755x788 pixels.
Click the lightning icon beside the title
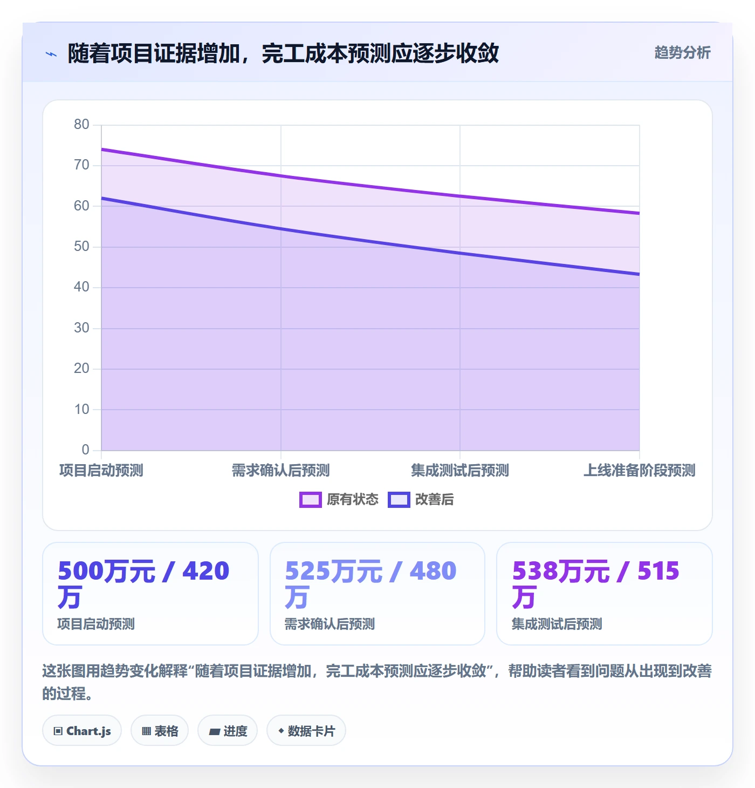tap(51, 54)
